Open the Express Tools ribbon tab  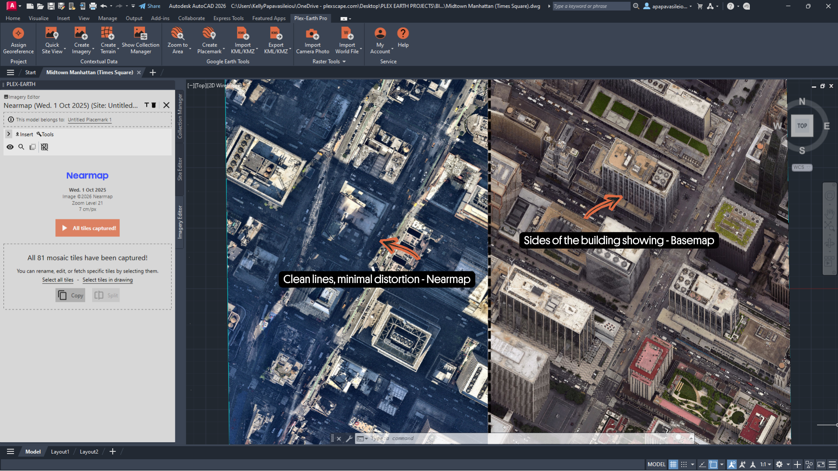[228, 18]
